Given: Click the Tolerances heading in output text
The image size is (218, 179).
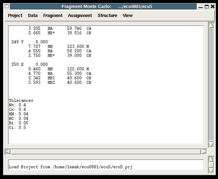Looking at the screenshot, I should [21, 100].
